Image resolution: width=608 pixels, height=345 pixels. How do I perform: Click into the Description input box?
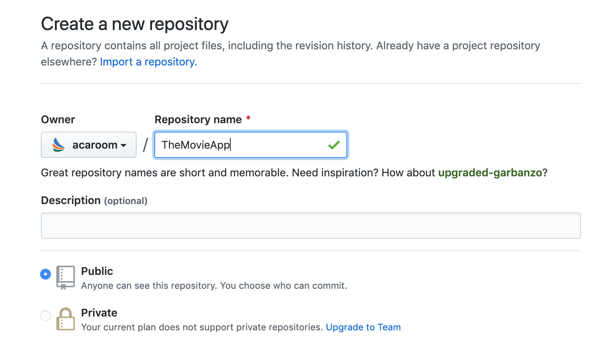click(311, 226)
